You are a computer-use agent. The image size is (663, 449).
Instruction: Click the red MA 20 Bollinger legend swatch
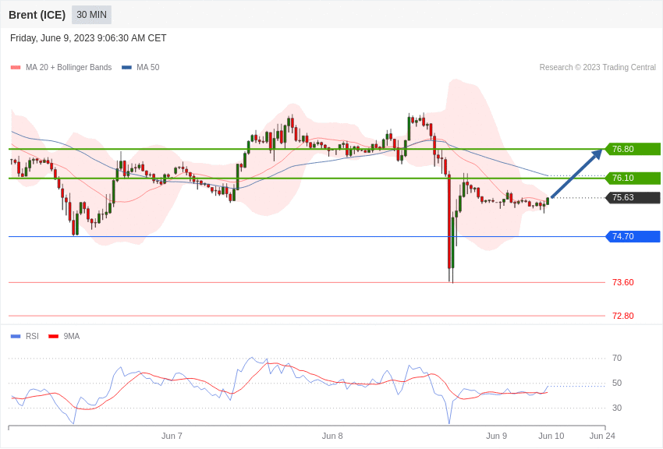pyautogui.click(x=16, y=68)
